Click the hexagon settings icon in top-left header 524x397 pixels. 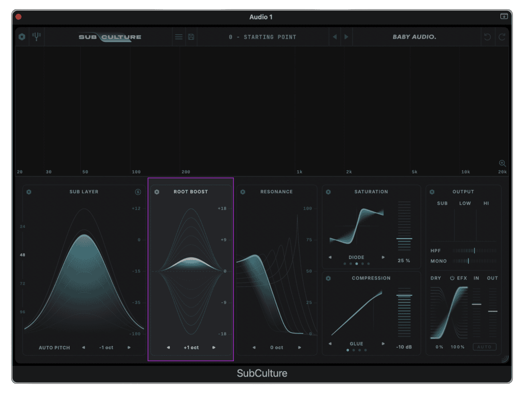coord(21,37)
